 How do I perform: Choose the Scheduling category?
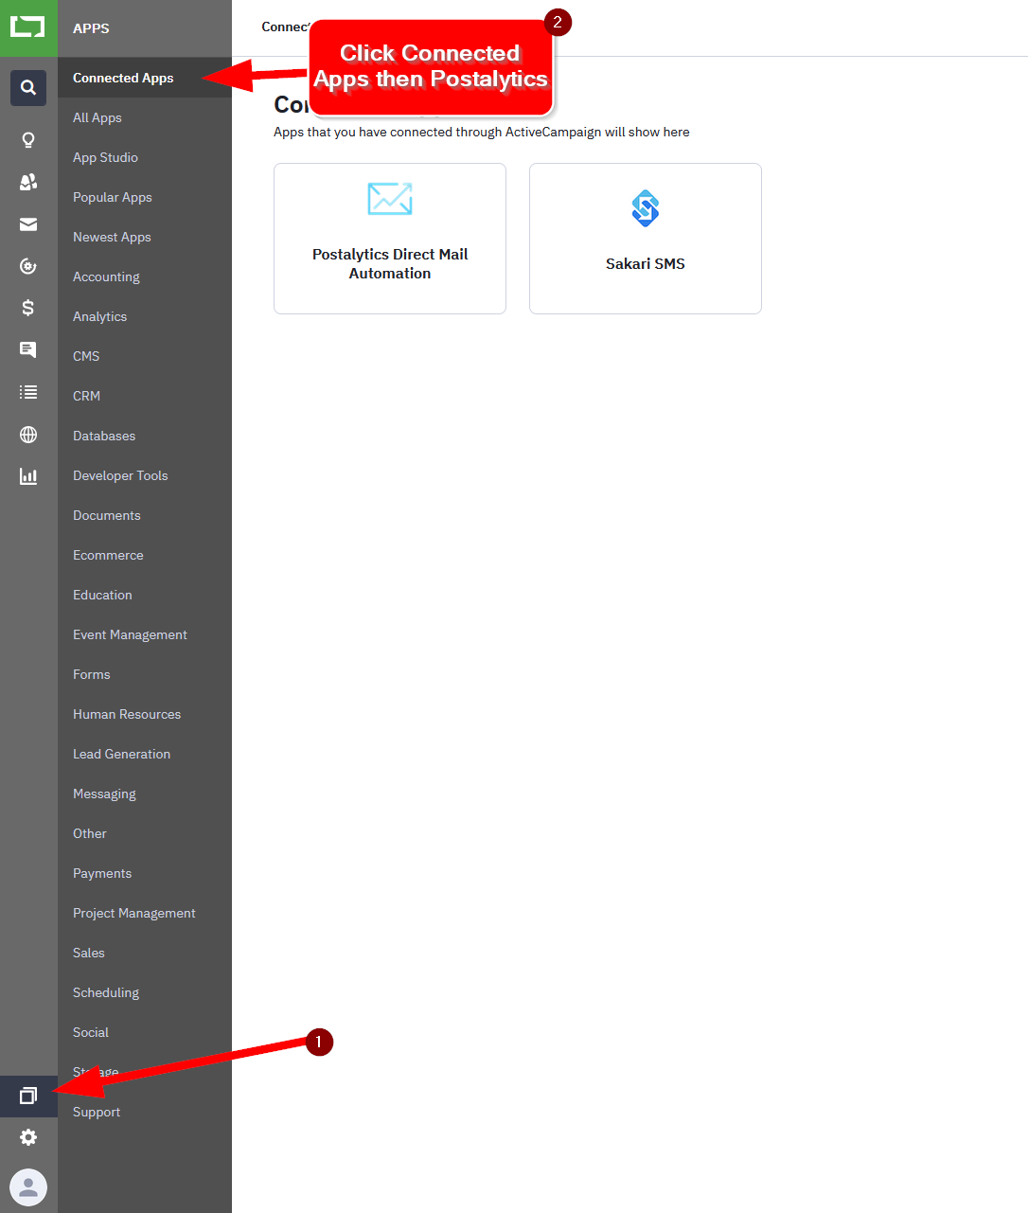(145, 992)
